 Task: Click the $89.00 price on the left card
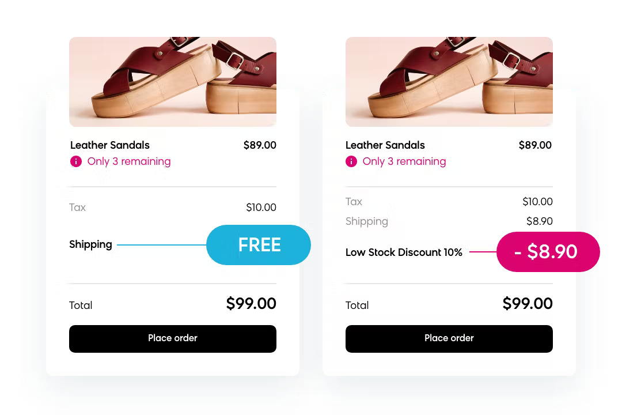pyautogui.click(x=260, y=145)
